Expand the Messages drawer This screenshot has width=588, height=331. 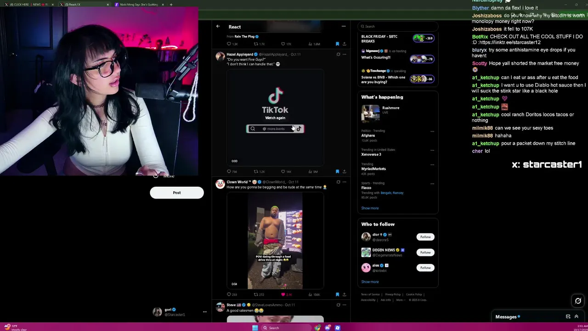[577, 317]
